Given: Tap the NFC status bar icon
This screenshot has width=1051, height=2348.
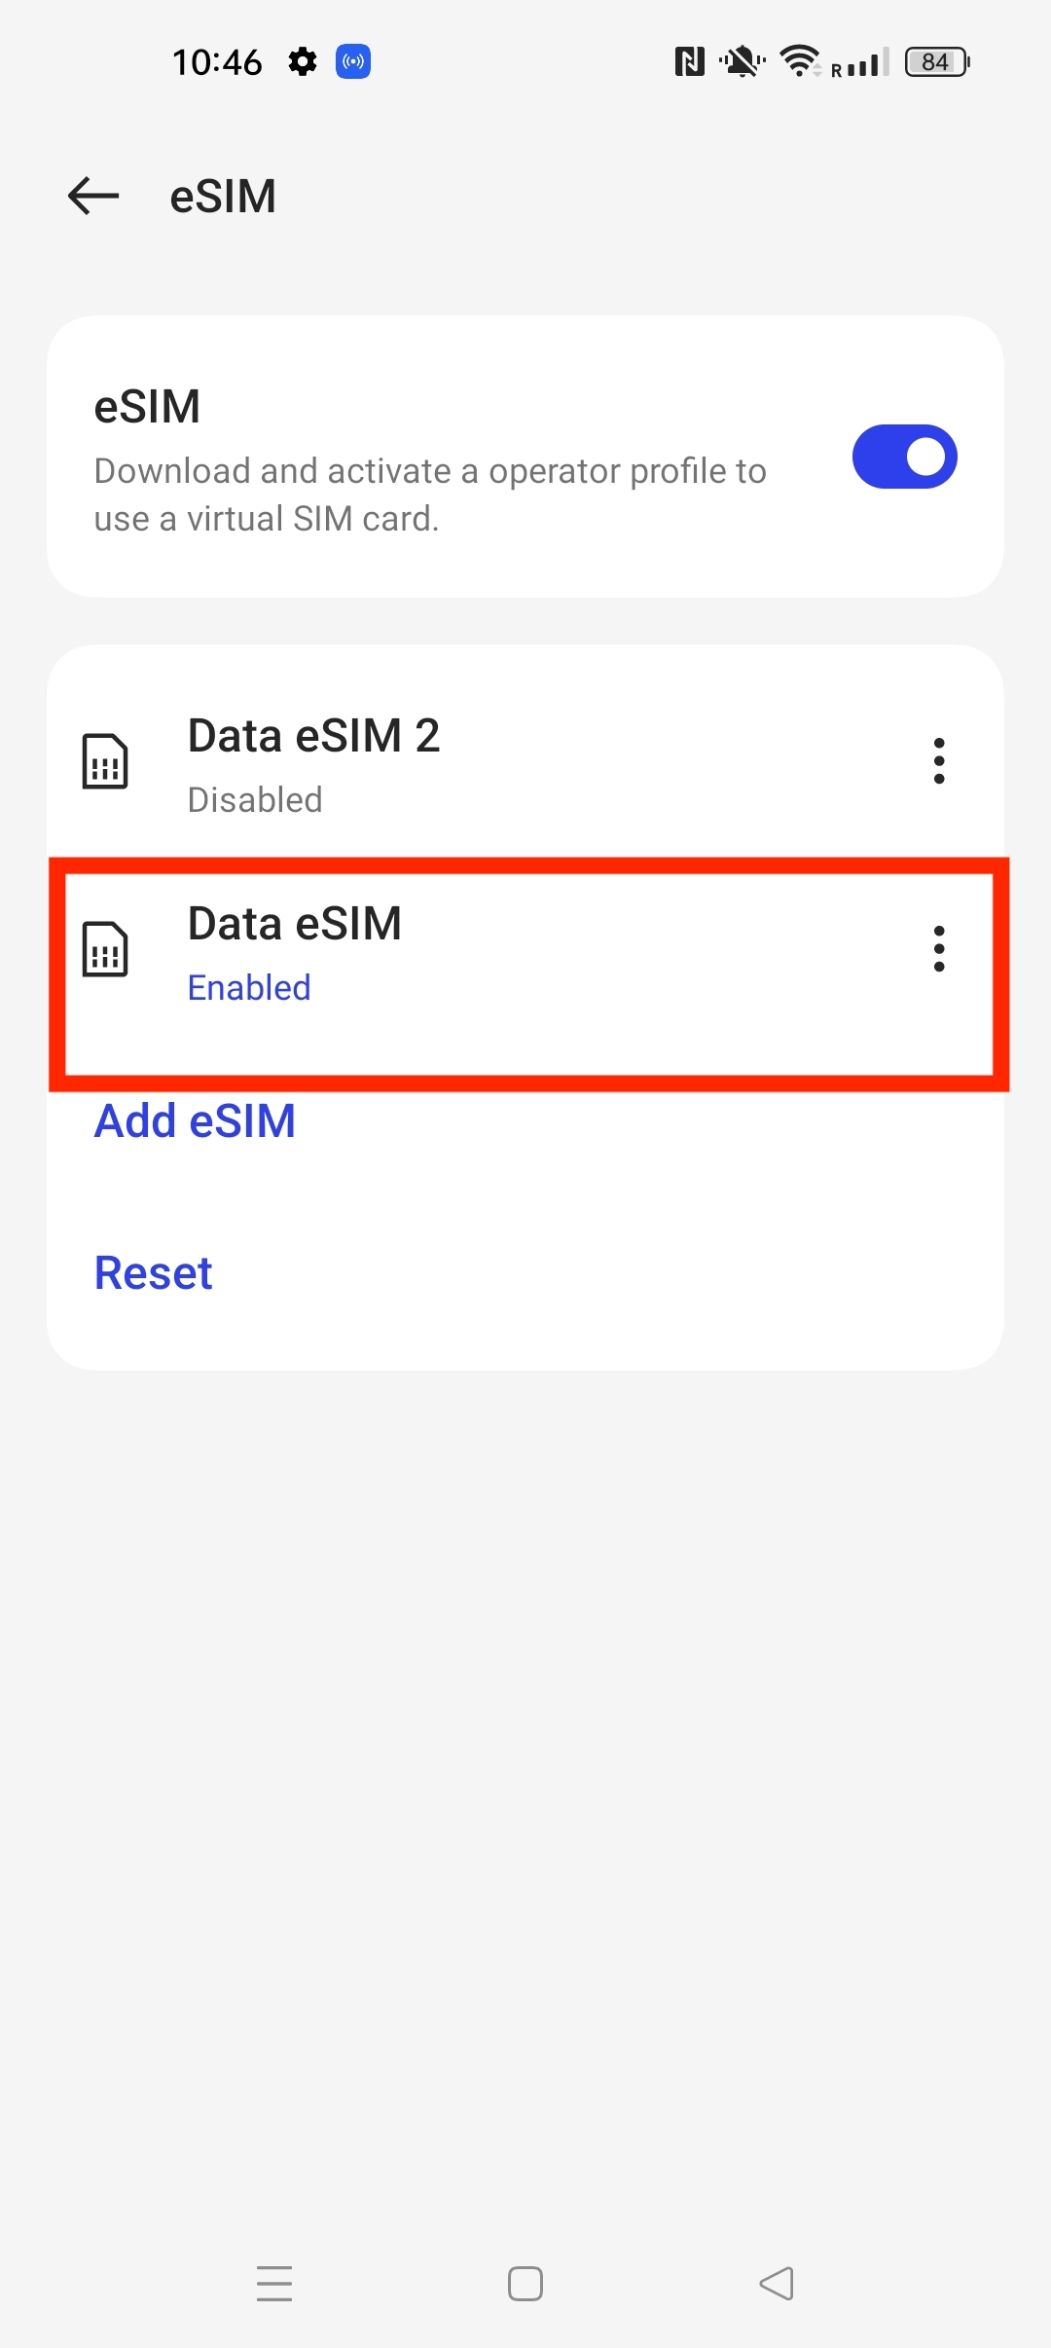Looking at the screenshot, I should [689, 62].
